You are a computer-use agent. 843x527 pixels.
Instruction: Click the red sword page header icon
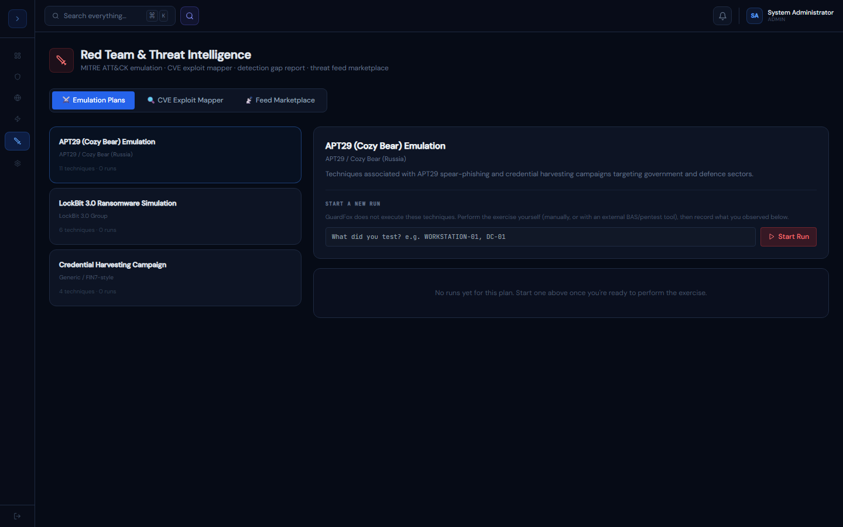point(61,60)
